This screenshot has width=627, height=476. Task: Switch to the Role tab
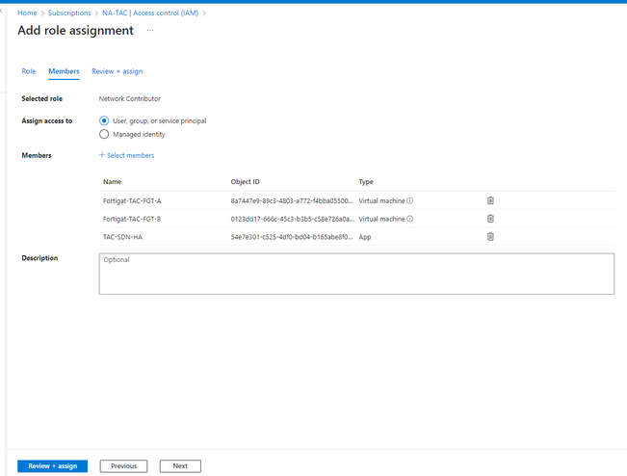pos(29,71)
